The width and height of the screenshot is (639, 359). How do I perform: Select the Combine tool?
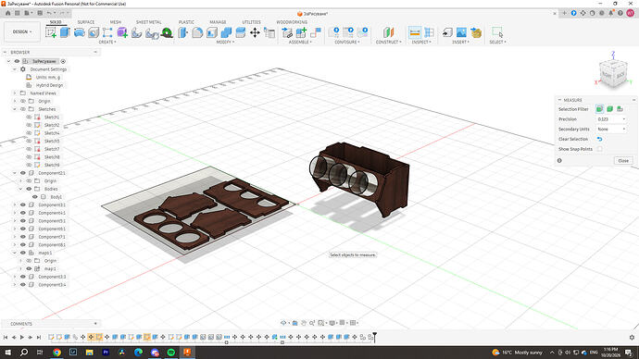tap(226, 32)
